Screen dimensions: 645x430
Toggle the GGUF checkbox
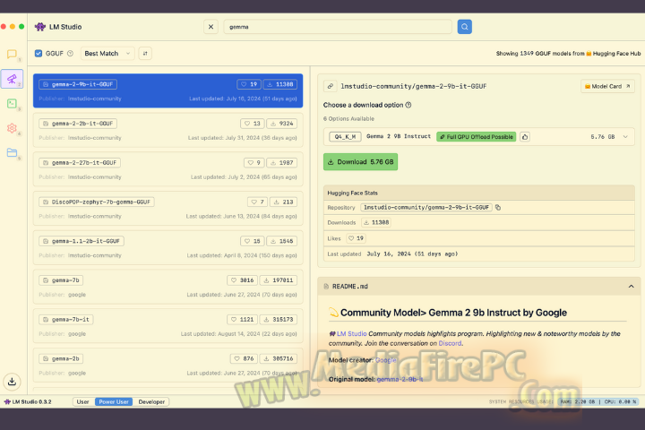(x=39, y=53)
